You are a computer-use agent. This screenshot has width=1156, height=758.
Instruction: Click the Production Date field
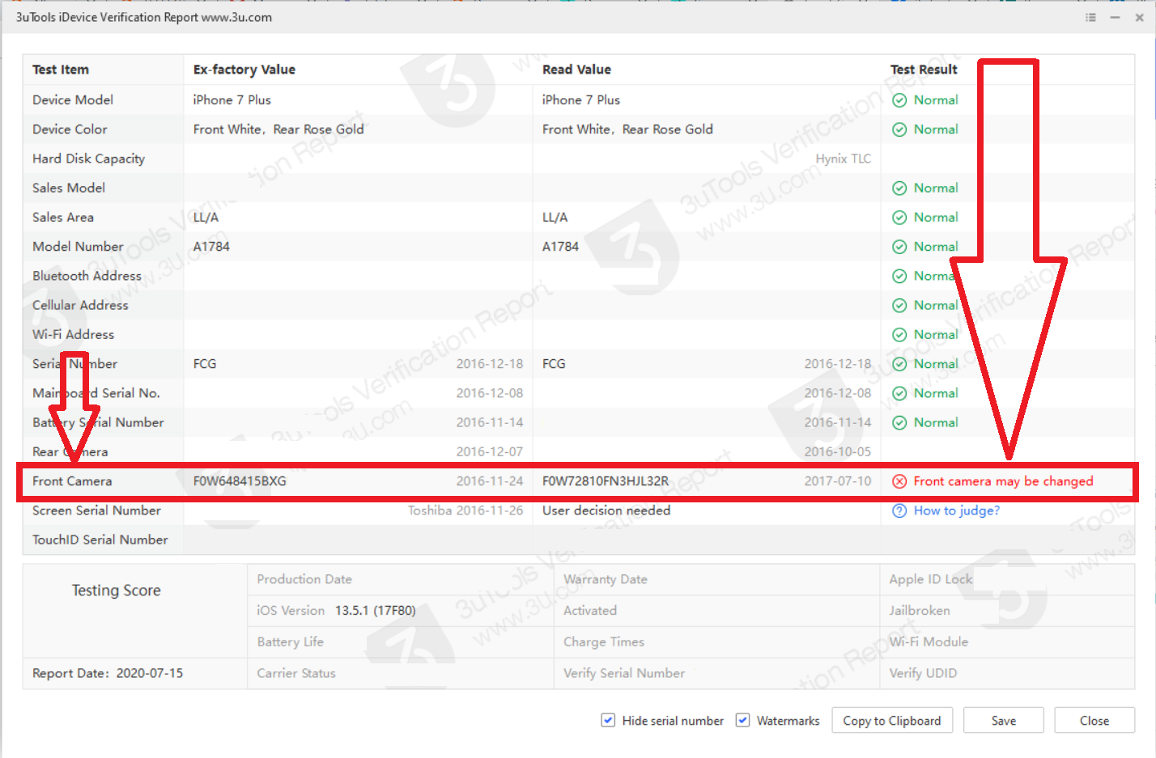coord(304,579)
